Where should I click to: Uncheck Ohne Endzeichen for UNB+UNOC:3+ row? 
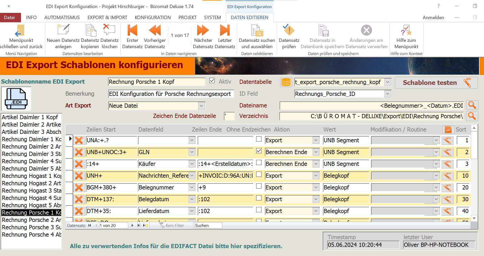(259, 151)
